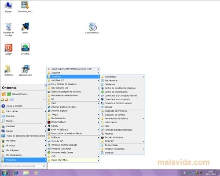Open the Equipo icon on the desktop
This screenshot has height=176, width=220.
click(8, 7)
